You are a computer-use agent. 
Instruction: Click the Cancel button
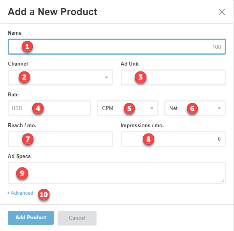pyautogui.click(x=77, y=218)
